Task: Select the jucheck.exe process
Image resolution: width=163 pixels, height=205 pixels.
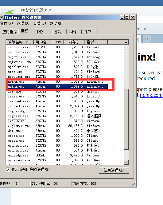Action: coord(57,106)
